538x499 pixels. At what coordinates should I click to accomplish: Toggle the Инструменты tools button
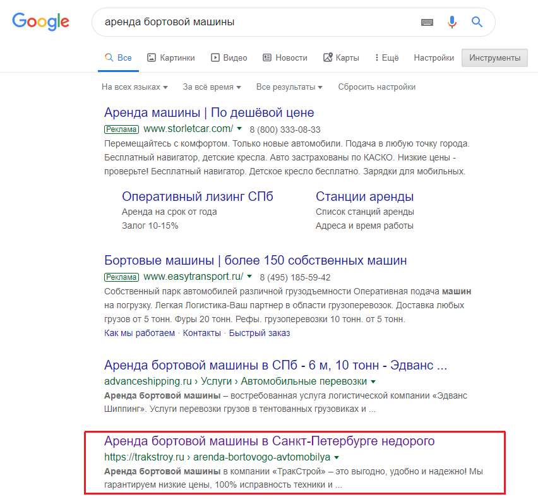[x=494, y=57]
